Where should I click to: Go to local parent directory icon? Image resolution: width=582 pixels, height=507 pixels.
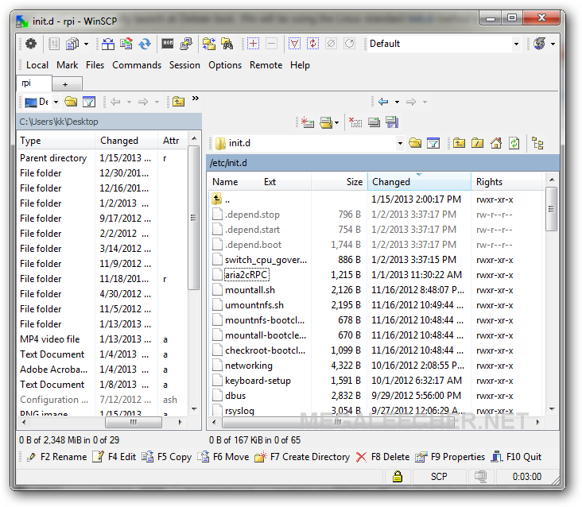pyautogui.click(x=179, y=101)
